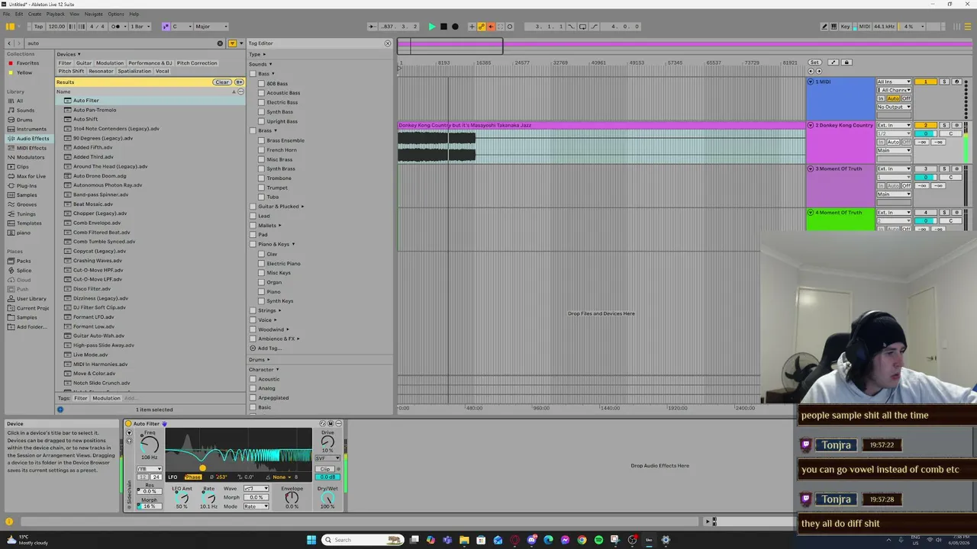
Task: Stop playback with the Stop button
Action: [443, 27]
